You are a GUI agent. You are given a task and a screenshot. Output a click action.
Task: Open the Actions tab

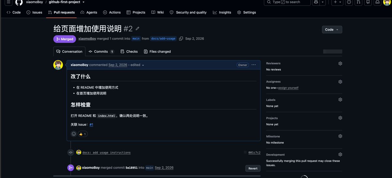coord(112,12)
